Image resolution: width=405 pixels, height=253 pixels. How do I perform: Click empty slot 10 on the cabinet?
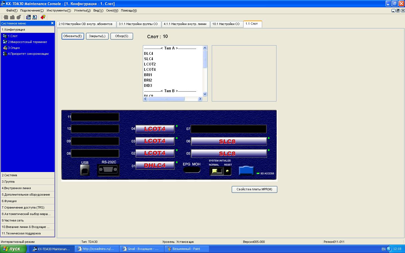(x=95, y=129)
